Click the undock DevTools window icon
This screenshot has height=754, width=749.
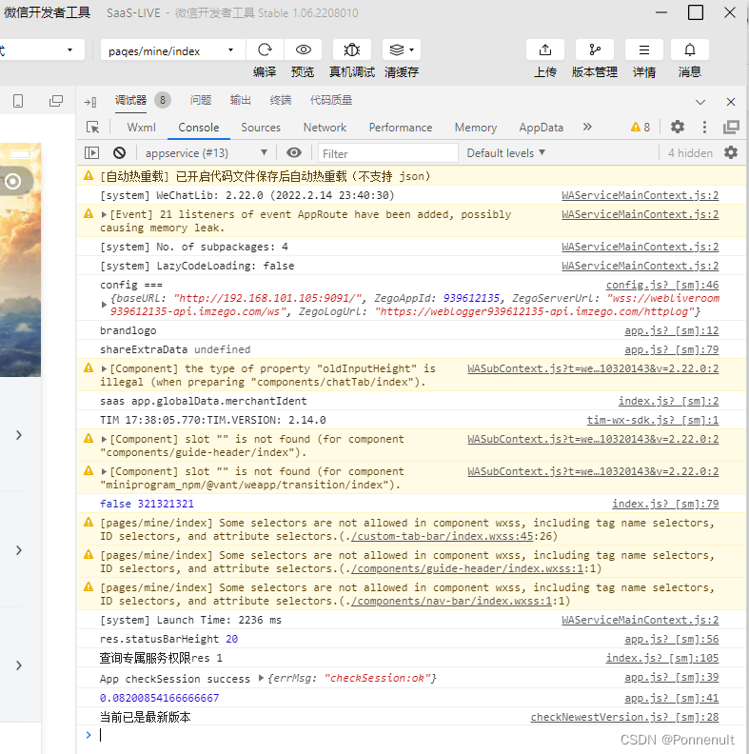731,127
